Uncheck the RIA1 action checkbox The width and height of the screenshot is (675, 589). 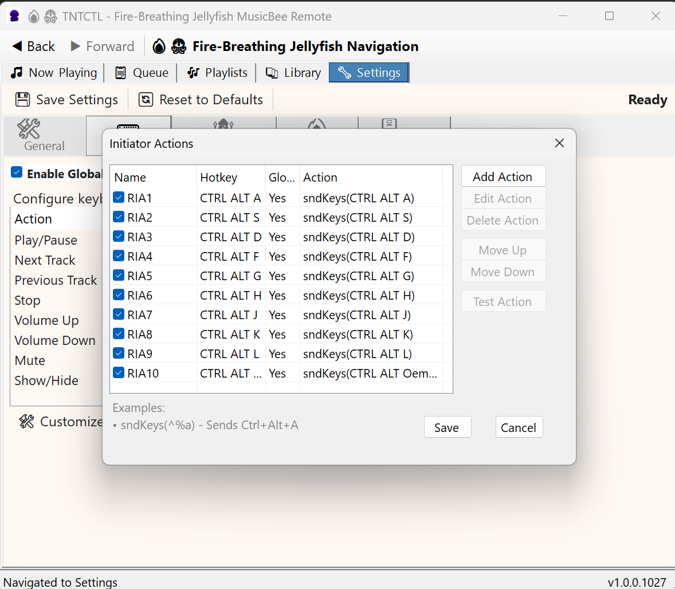point(118,198)
